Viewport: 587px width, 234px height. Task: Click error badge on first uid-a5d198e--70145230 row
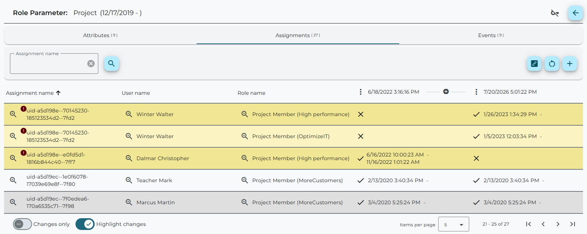click(x=24, y=109)
